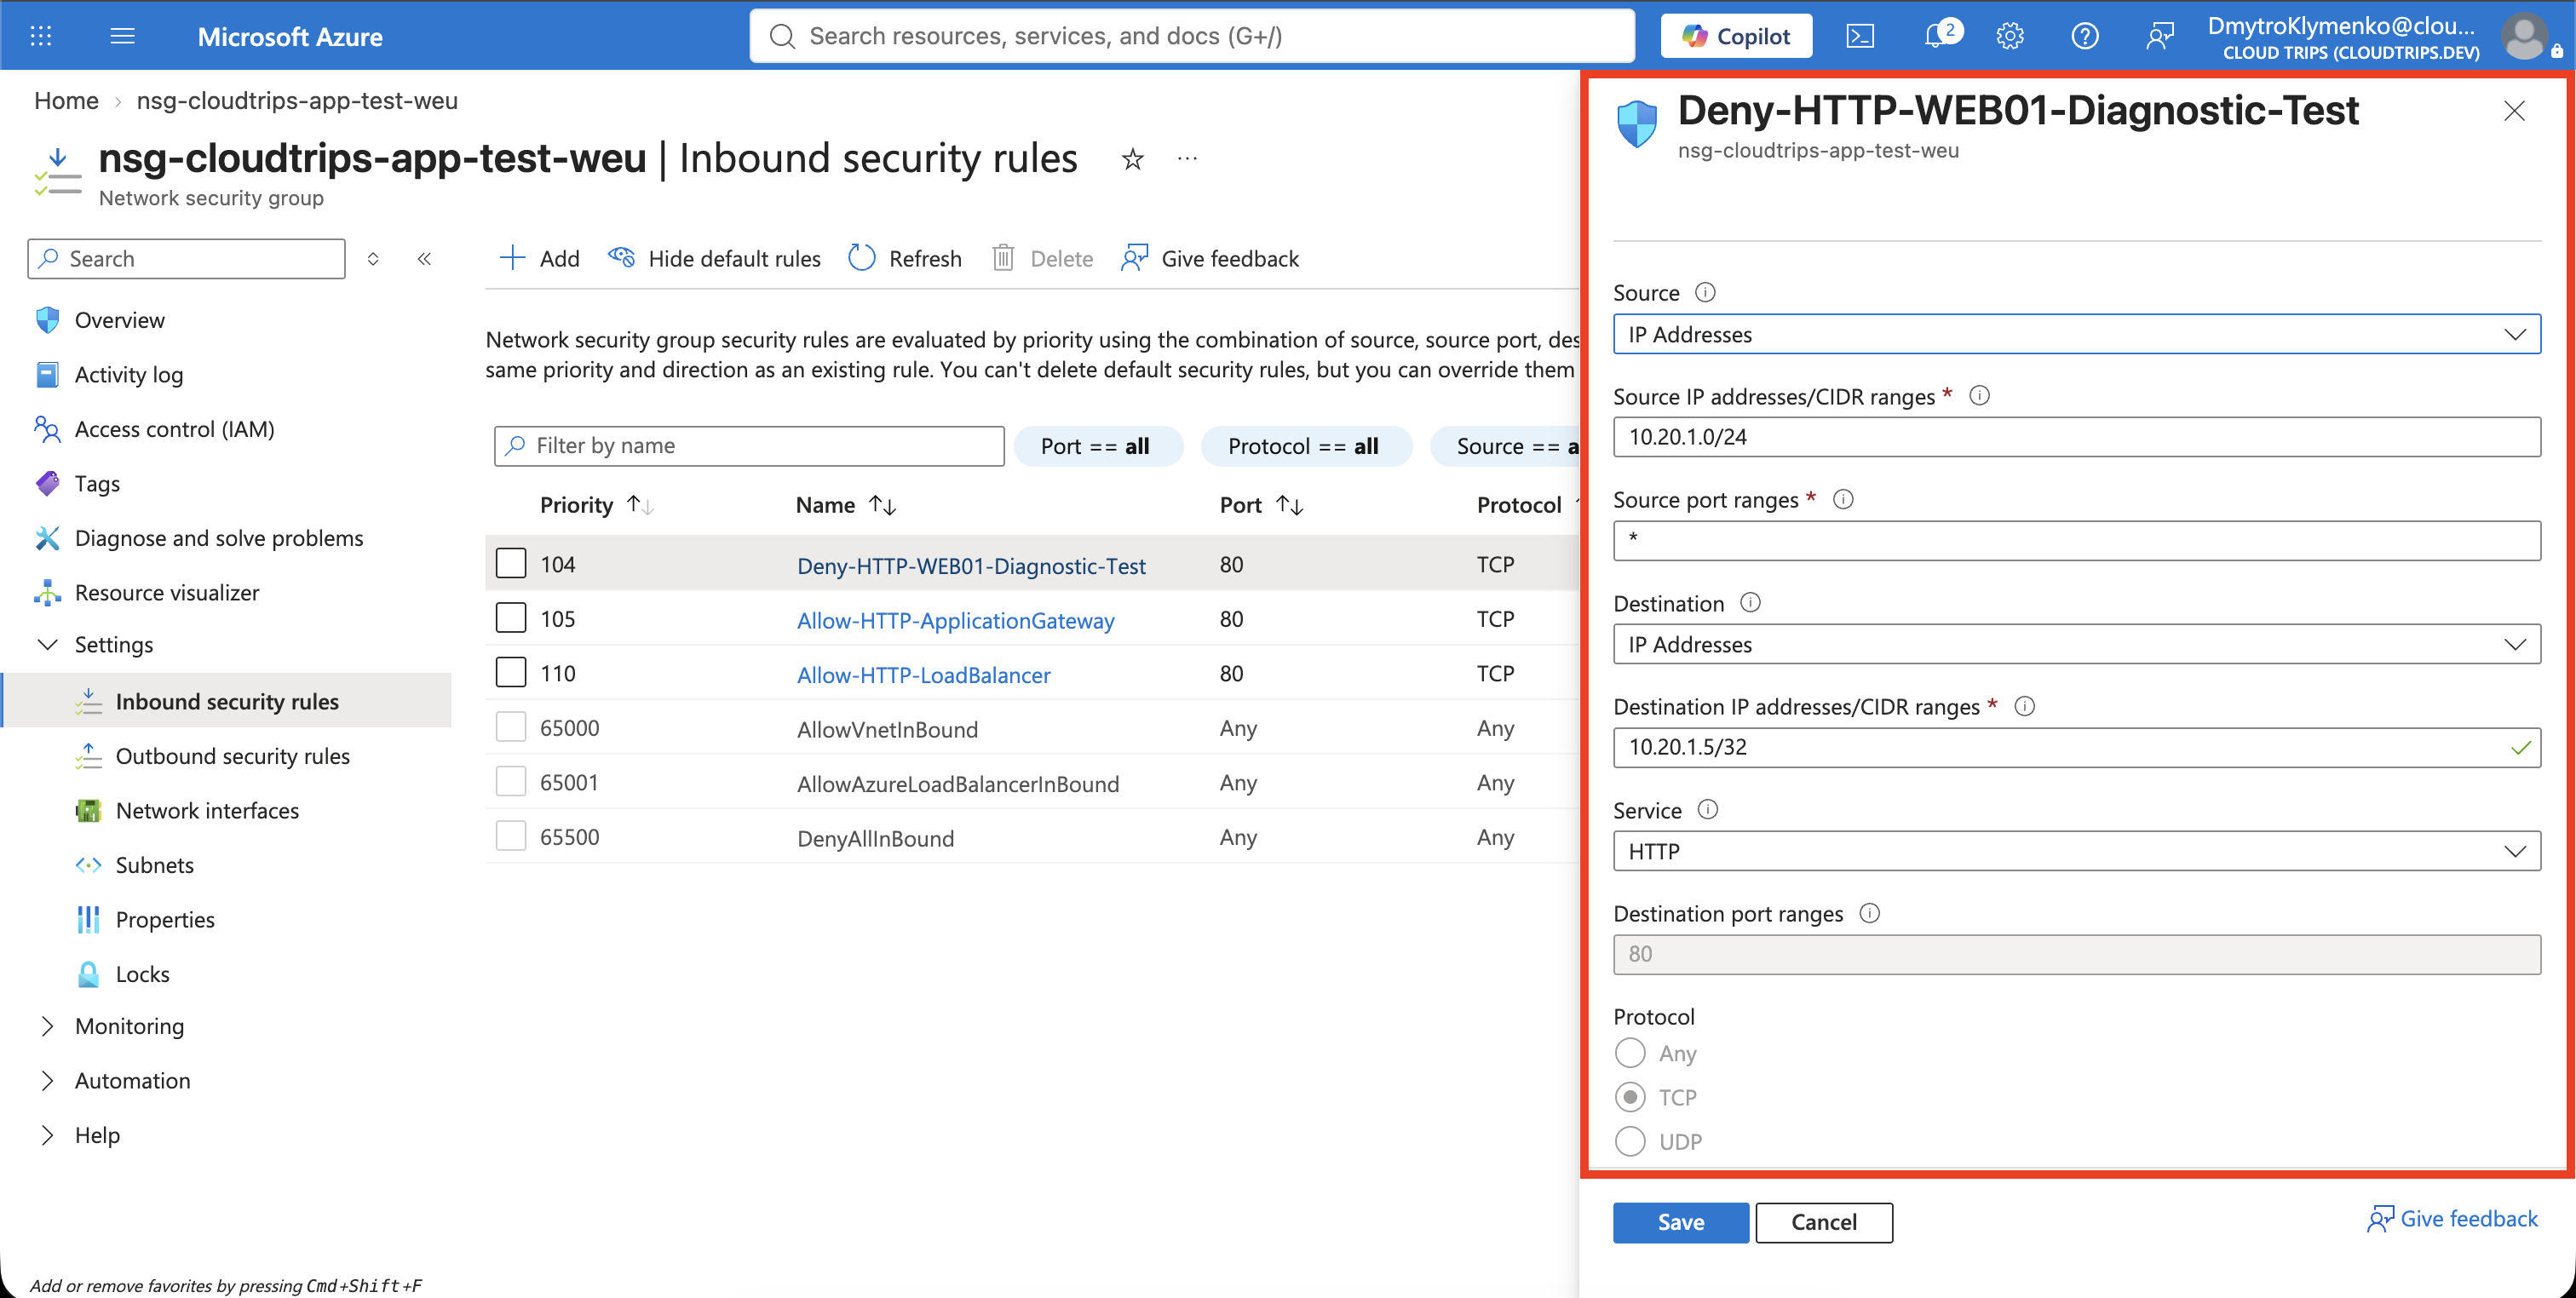Add a new inbound rule
Image resolution: width=2576 pixels, height=1298 pixels.
(x=539, y=259)
